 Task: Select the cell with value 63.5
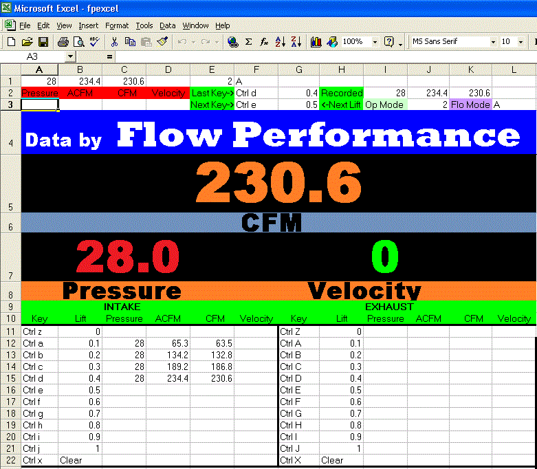click(x=212, y=343)
